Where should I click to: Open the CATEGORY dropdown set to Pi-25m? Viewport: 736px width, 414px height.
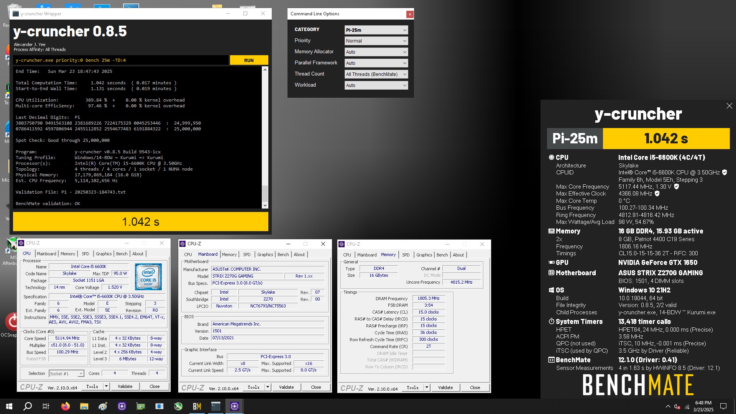click(x=376, y=30)
